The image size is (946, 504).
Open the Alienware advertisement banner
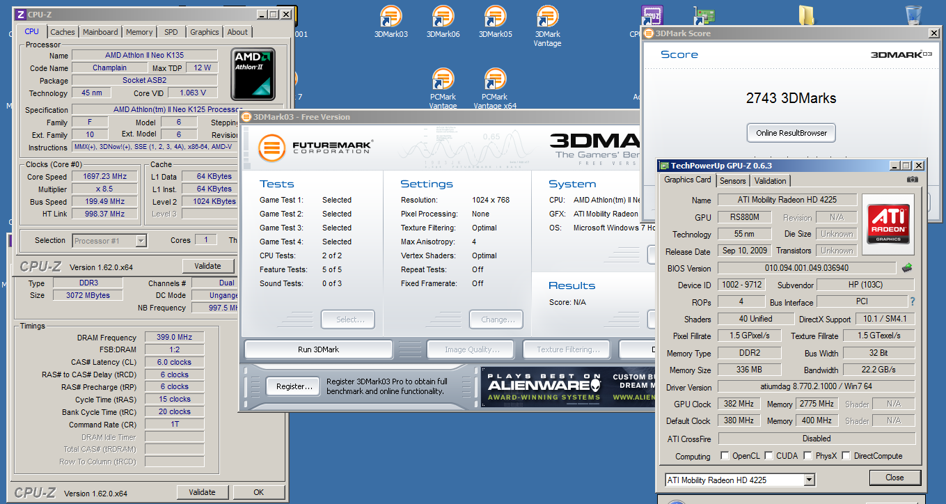569,386
